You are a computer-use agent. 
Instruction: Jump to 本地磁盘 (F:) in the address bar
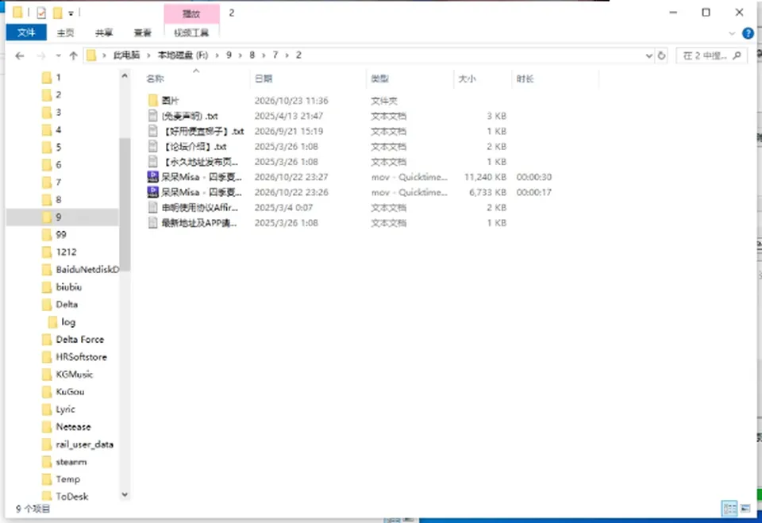coord(183,56)
